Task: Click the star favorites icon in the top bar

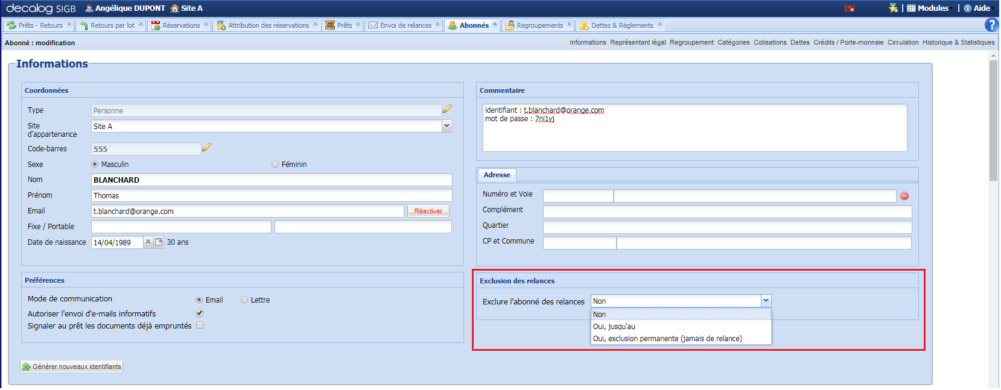Action: (x=893, y=8)
